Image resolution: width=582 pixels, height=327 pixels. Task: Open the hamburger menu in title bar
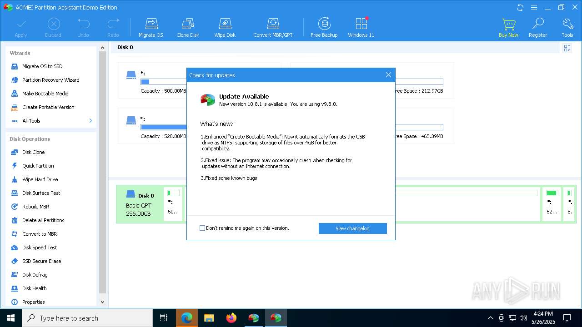point(534,7)
